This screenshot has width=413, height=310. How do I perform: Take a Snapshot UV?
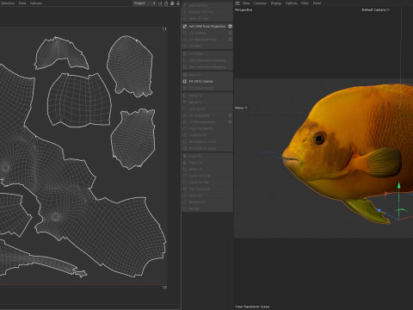coord(207,135)
